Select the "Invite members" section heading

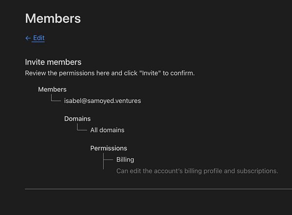click(x=53, y=62)
